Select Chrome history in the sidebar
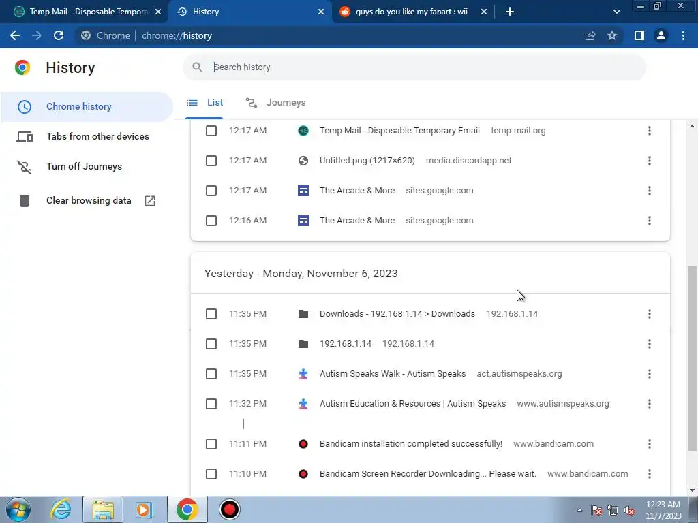 point(87,107)
